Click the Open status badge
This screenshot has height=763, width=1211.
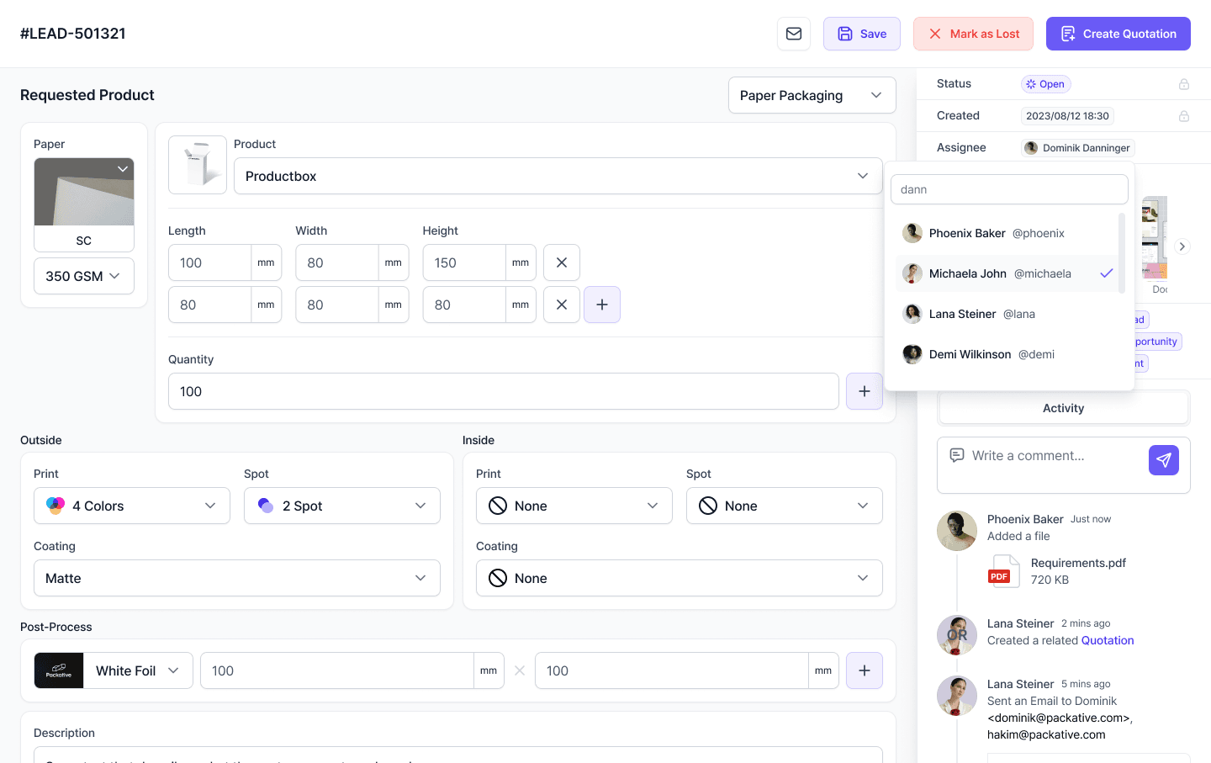tap(1045, 84)
